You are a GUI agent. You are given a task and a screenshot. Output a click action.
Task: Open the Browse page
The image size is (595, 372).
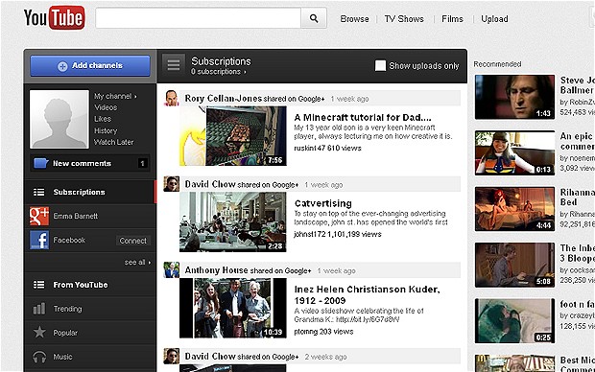coord(354,19)
